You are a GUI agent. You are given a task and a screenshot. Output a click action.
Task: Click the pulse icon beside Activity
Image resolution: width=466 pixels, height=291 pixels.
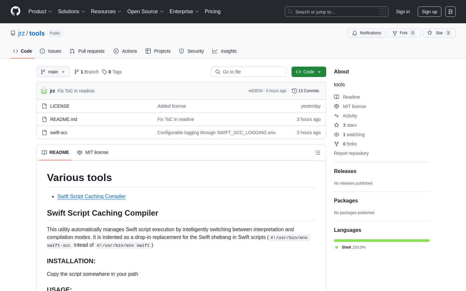pos(337,116)
